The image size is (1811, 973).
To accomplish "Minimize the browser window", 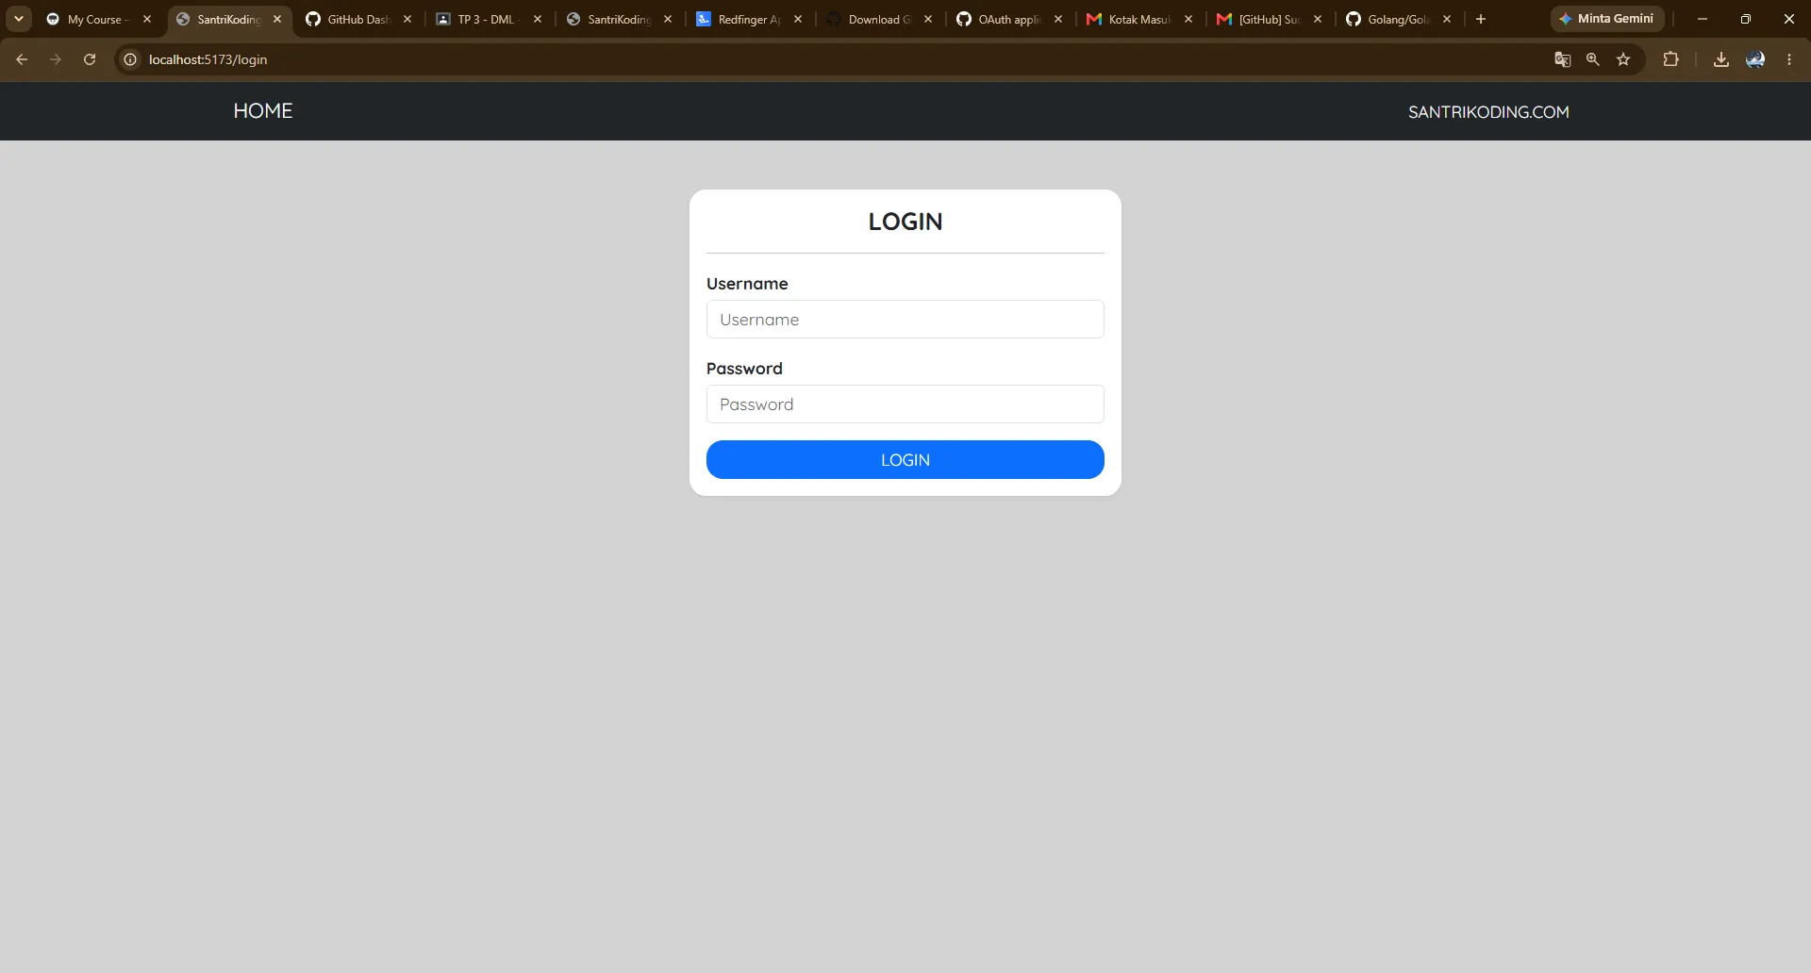I will [x=1703, y=19].
